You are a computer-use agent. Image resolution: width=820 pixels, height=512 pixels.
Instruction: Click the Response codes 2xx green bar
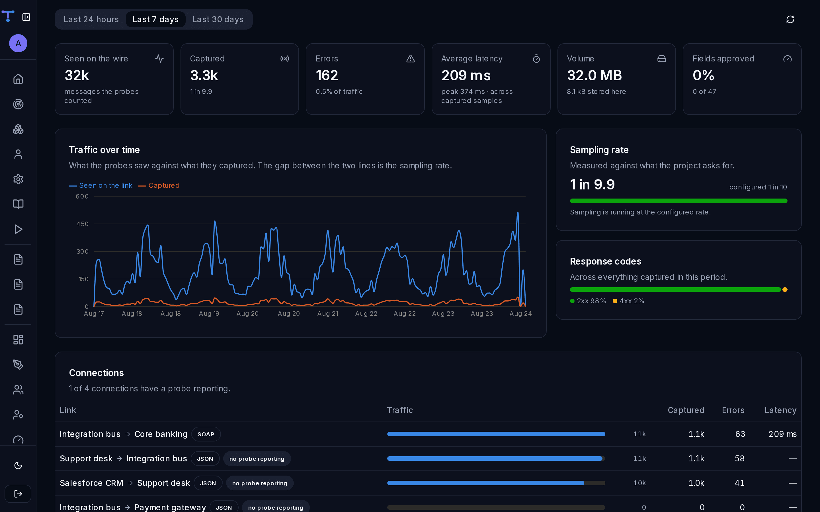(x=675, y=290)
